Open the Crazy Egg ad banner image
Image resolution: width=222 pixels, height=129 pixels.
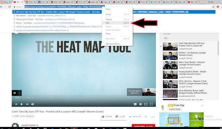click(174, 119)
